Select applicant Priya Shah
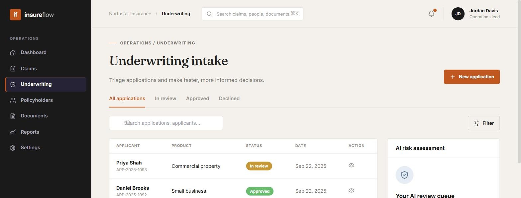This screenshot has height=198, width=521. [129, 163]
